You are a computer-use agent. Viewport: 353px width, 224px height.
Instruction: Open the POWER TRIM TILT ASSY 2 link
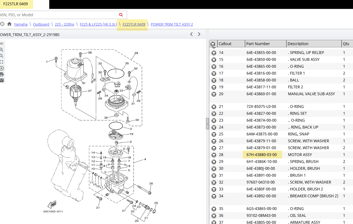pyautogui.click(x=172, y=24)
